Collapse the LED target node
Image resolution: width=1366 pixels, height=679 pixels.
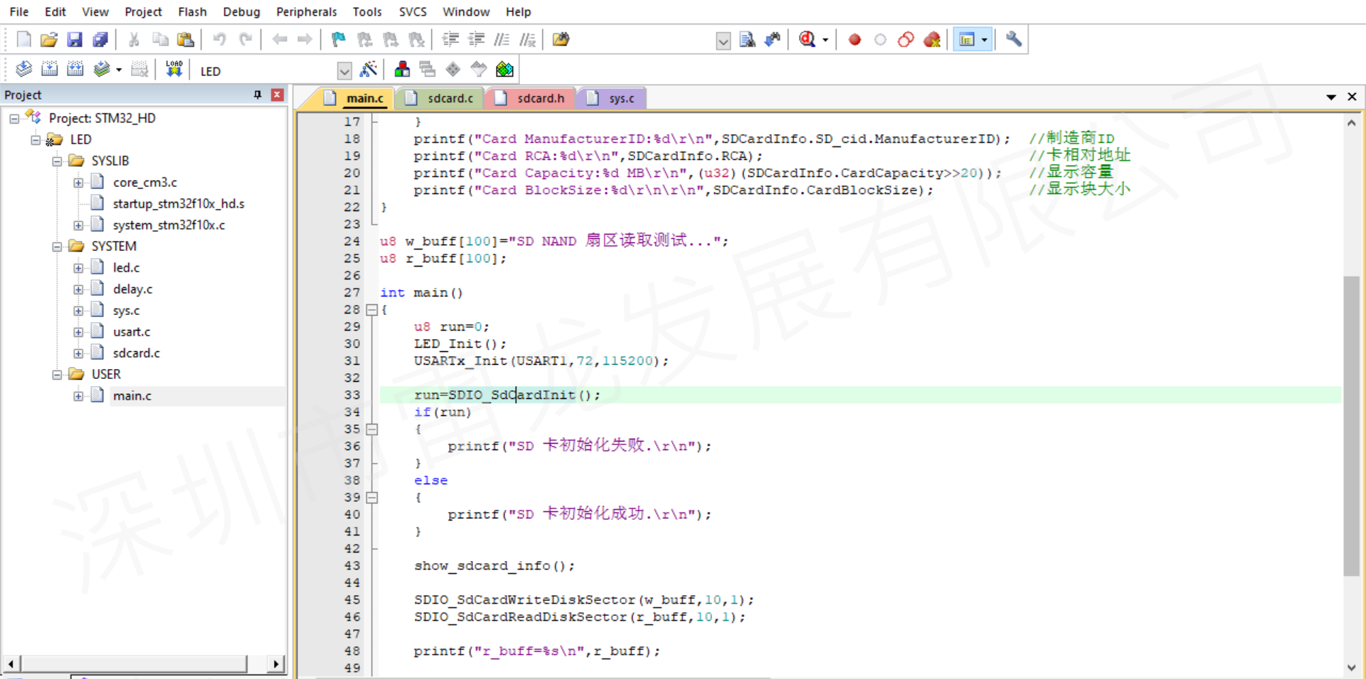point(36,140)
